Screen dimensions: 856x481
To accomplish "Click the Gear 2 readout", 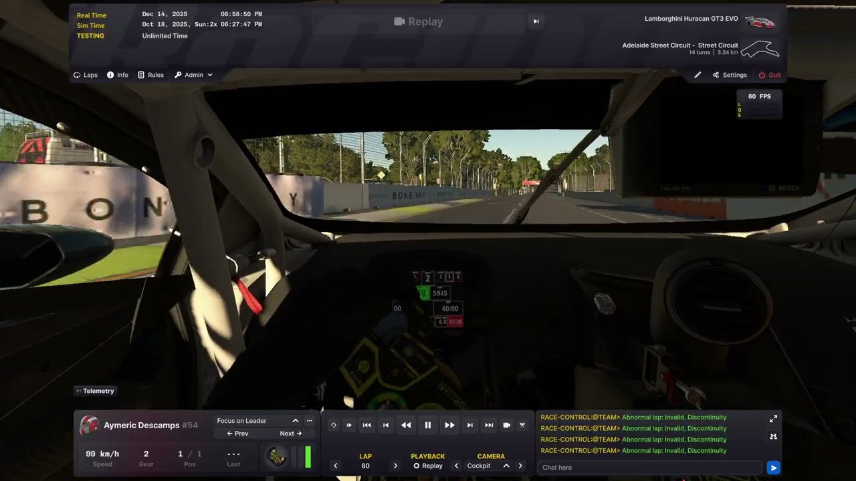I will click(x=146, y=458).
